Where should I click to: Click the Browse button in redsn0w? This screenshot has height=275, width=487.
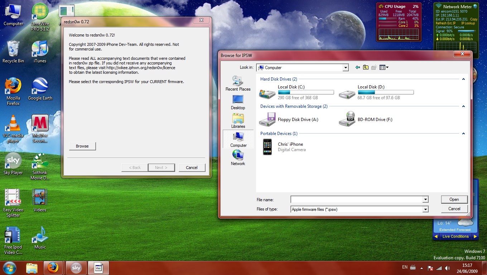click(82, 146)
